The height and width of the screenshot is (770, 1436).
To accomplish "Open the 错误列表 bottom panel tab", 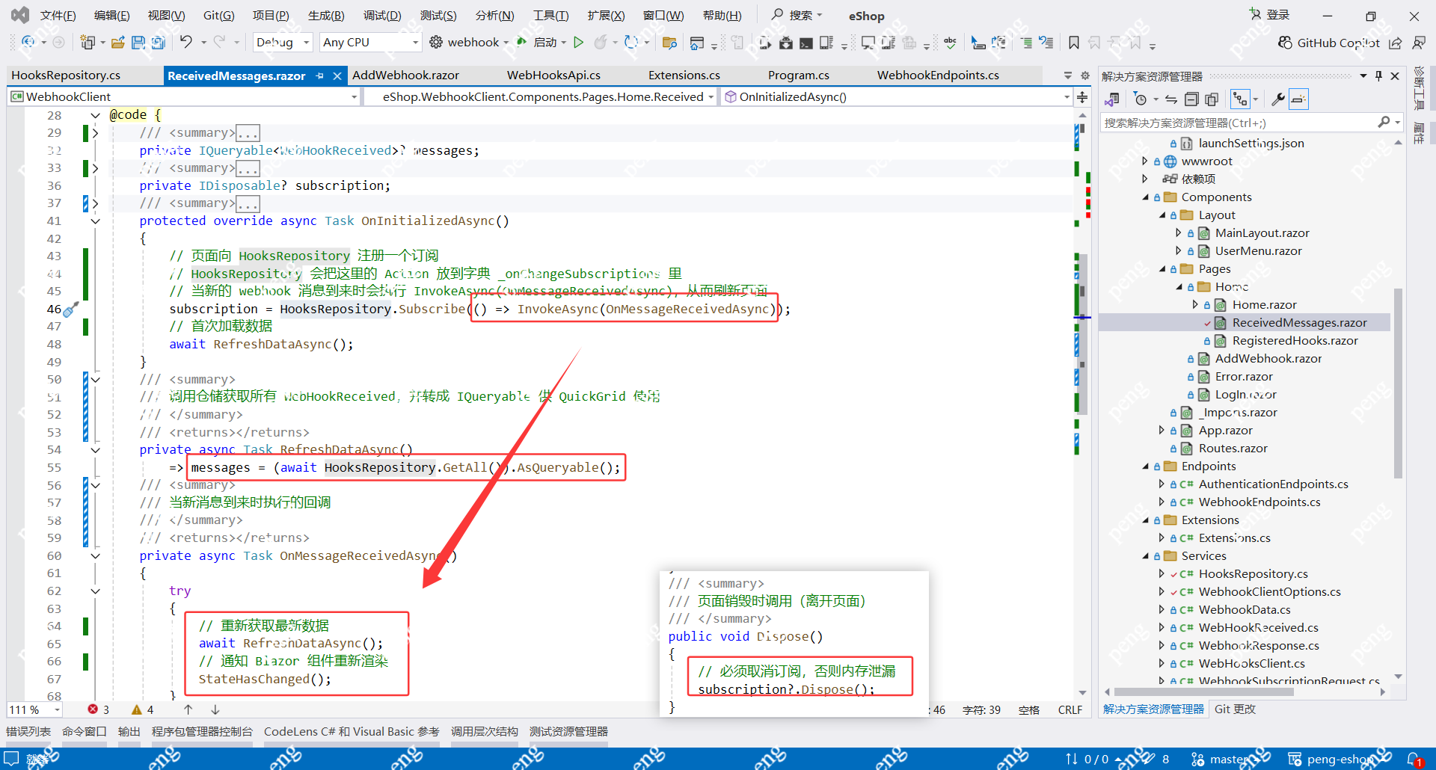I will point(28,732).
